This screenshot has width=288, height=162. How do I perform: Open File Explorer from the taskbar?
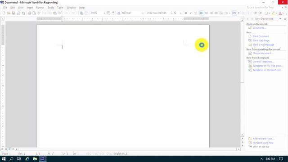[x=35, y=159]
